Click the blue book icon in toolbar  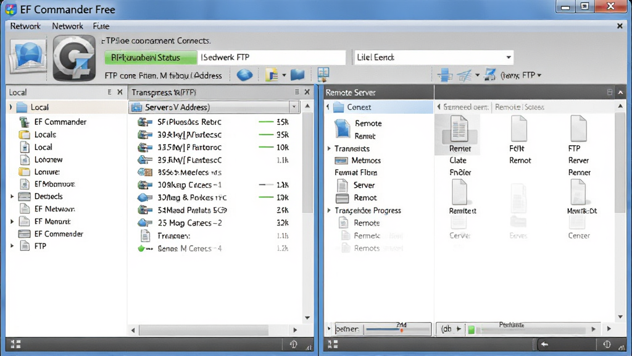(297, 75)
